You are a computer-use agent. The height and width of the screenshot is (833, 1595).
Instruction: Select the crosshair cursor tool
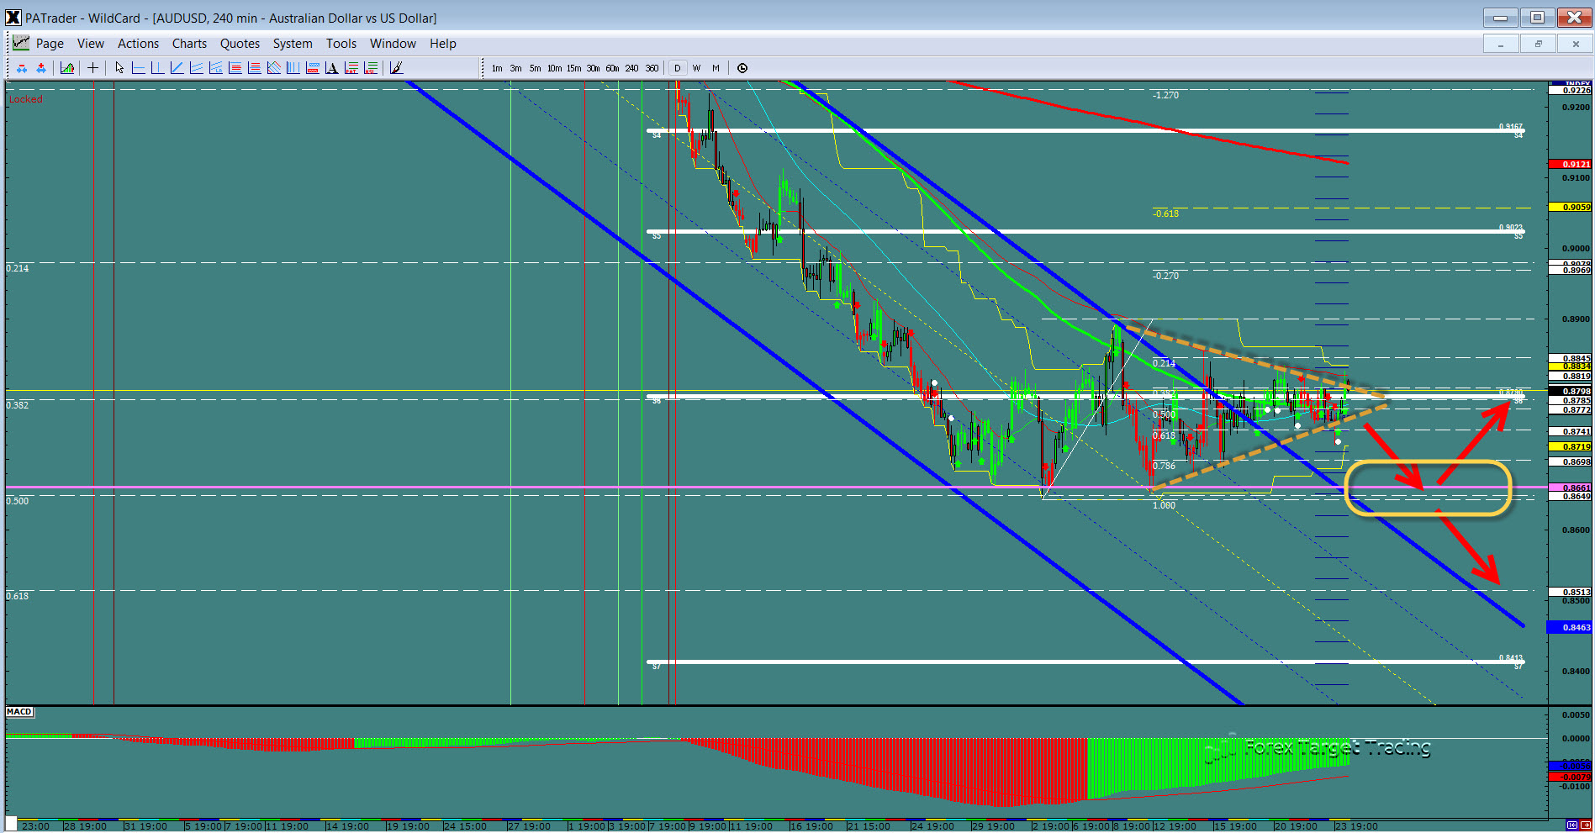[92, 68]
